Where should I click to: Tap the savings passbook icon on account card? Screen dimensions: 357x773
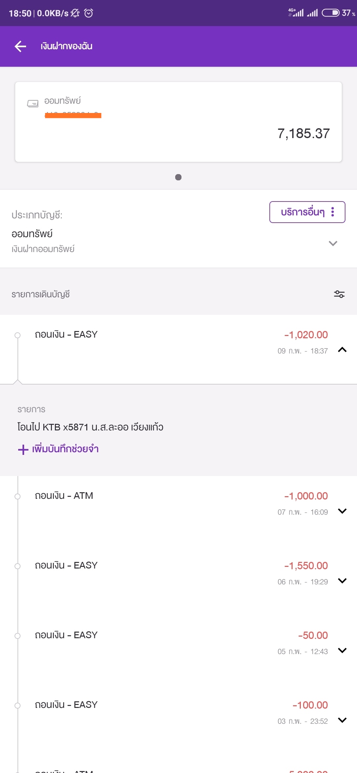[x=33, y=104]
